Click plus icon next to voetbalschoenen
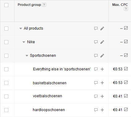 tap(102, 96)
